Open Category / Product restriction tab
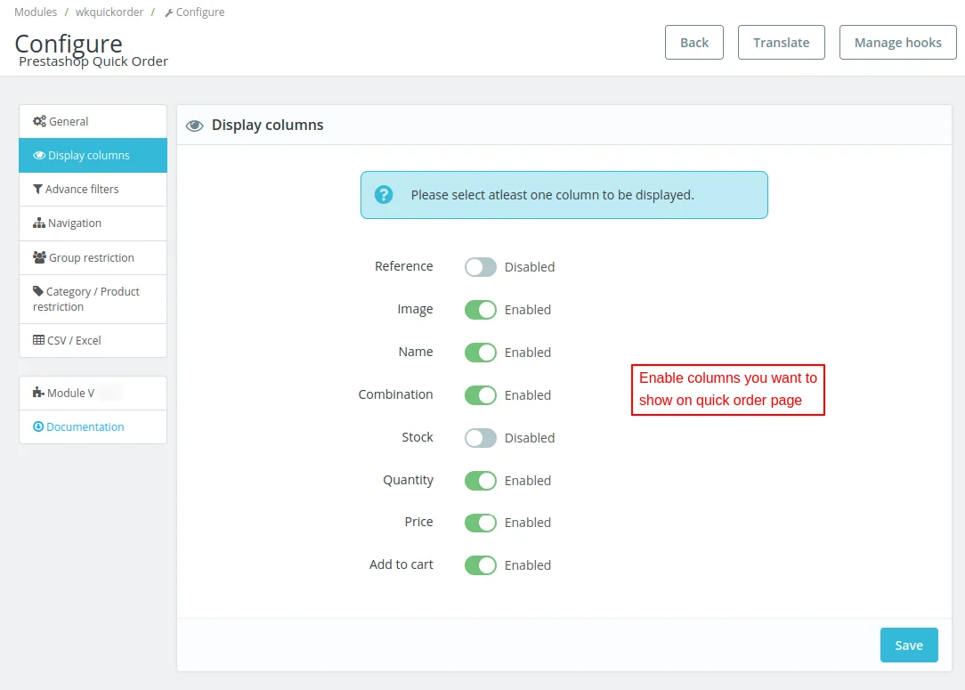Viewport: 965px width, 690px height. pyautogui.click(x=93, y=299)
